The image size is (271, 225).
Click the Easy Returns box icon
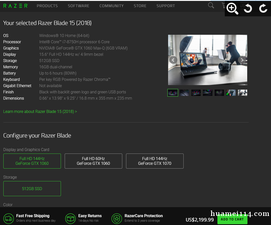coord(70,219)
